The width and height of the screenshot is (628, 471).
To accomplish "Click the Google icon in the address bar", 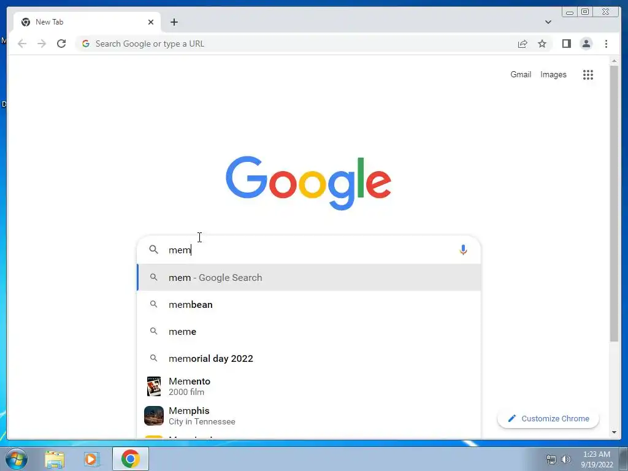I will pos(86,44).
